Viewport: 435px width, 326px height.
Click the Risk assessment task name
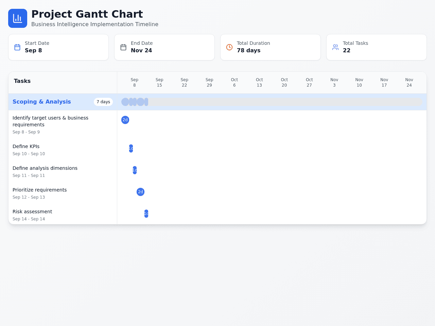tap(32, 212)
